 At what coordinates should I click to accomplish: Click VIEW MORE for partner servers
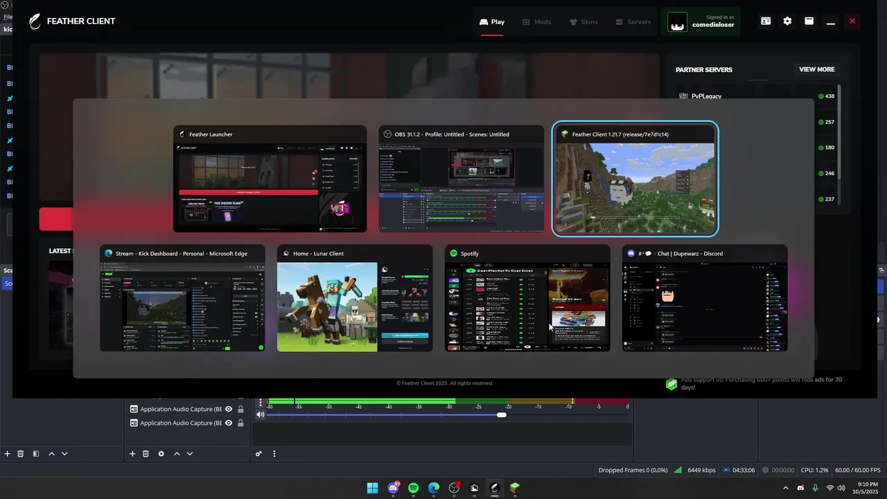[x=817, y=69]
